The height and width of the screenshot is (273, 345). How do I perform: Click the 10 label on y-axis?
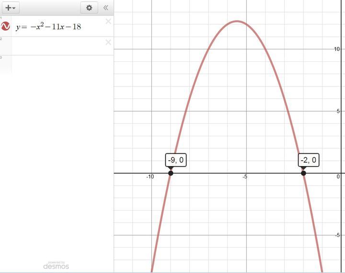(x=337, y=49)
